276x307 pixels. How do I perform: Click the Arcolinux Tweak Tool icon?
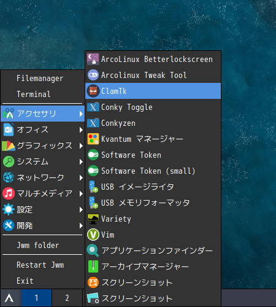pyautogui.click(x=93, y=75)
